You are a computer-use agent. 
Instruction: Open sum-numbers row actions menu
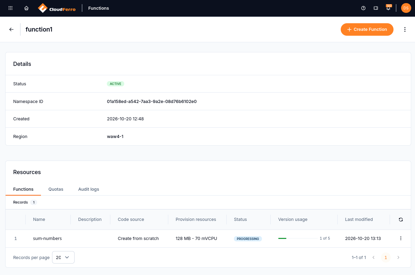point(401,238)
